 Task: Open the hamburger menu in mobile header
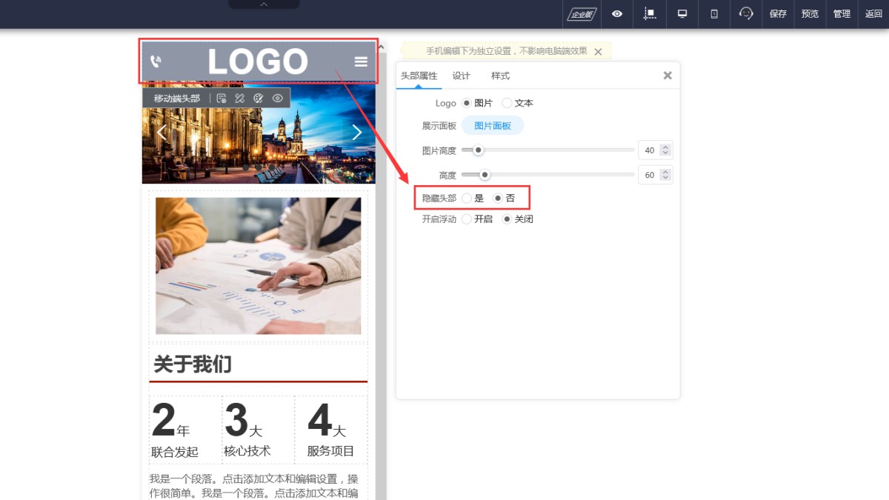[x=361, y=61]
